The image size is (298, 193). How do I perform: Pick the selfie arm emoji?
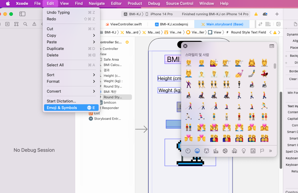[x=252, y=74]
